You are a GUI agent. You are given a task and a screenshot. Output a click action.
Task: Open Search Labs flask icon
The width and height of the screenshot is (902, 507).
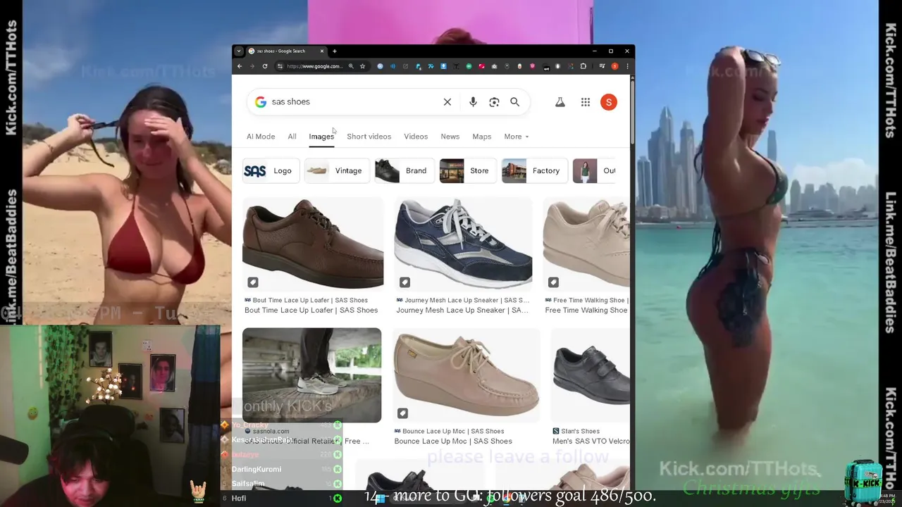pyautogui.click(x=560, y=102)
